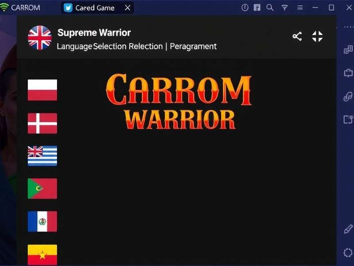Click the pencil edit icon in the sidebar
Screen dimensions: 354x266
point(347,231)
